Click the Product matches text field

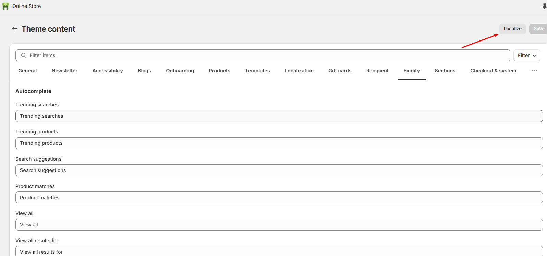coord(279,198)
